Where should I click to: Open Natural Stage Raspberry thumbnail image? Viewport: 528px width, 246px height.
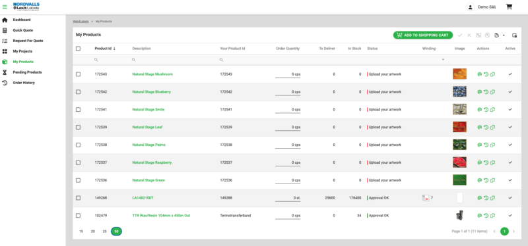coord(459,162)
